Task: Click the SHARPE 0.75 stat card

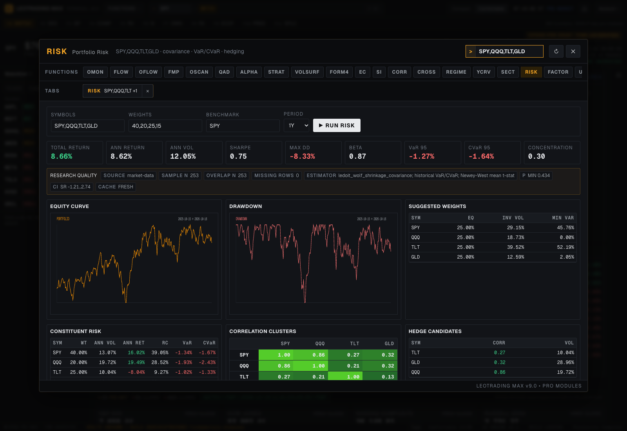Action: point(254,152)
